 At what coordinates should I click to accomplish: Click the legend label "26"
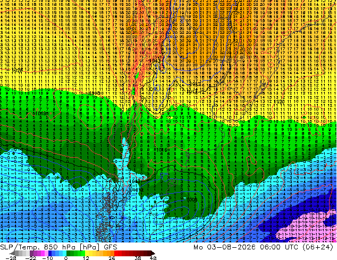(112, 258)
